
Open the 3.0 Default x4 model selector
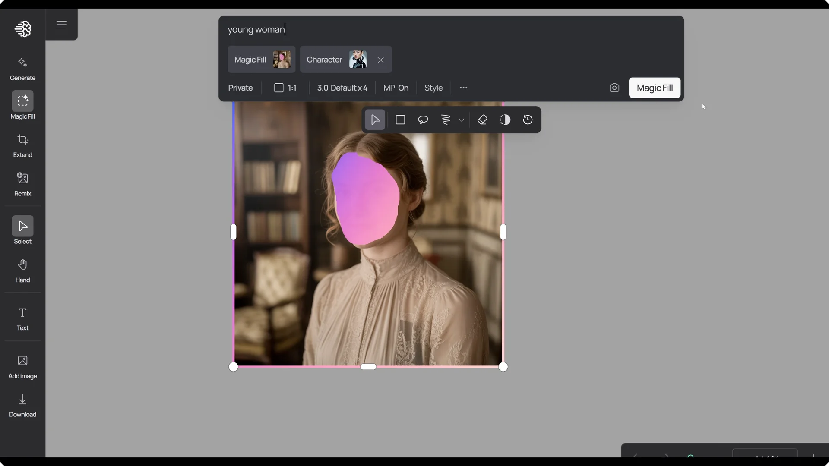coord(342,88)
